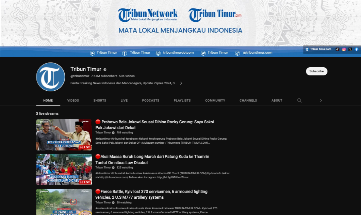This screenshot has width=361, height=215.
Task: Click Tribun Timur channel name under Prabowo video
Action: coord(103,133)
